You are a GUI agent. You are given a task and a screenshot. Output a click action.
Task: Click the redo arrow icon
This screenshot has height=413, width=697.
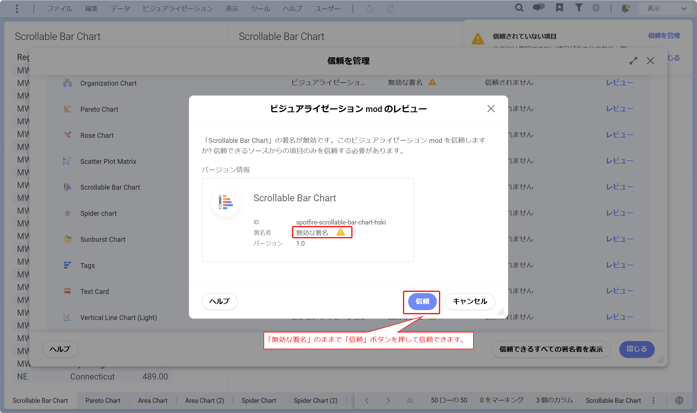pyautogui.click(x=391, y=9)
